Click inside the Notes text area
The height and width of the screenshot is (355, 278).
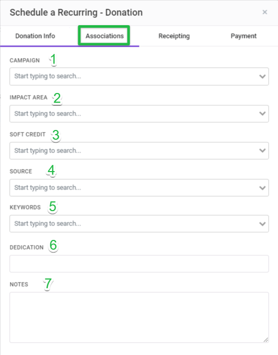click(139, 317)
